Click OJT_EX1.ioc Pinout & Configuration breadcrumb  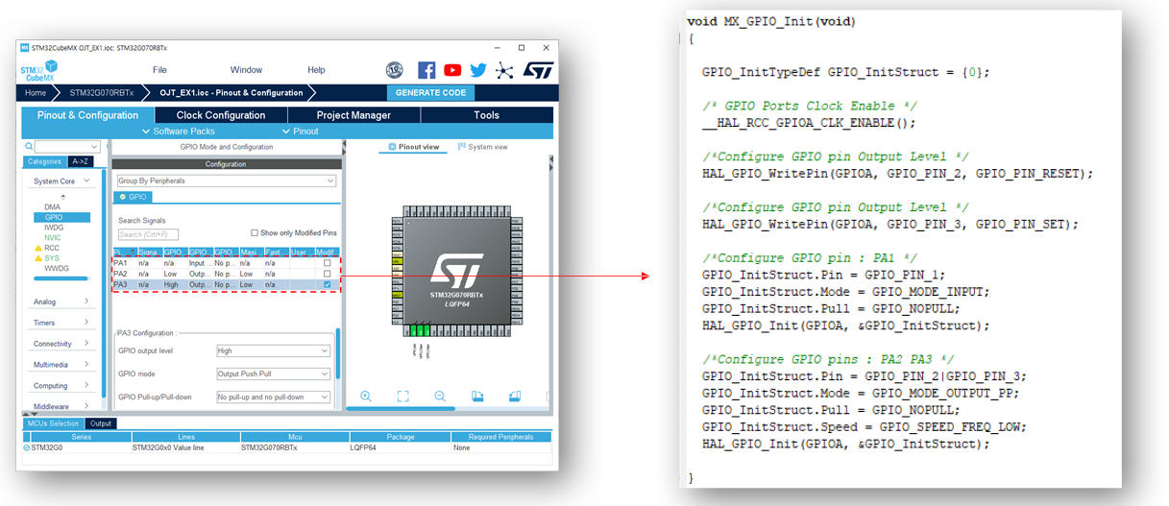pyautogui.click(x=231, y=93)
